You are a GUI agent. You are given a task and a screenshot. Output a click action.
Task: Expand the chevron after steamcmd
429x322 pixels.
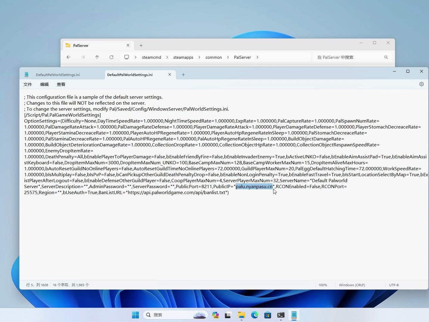tap(167, 57)
